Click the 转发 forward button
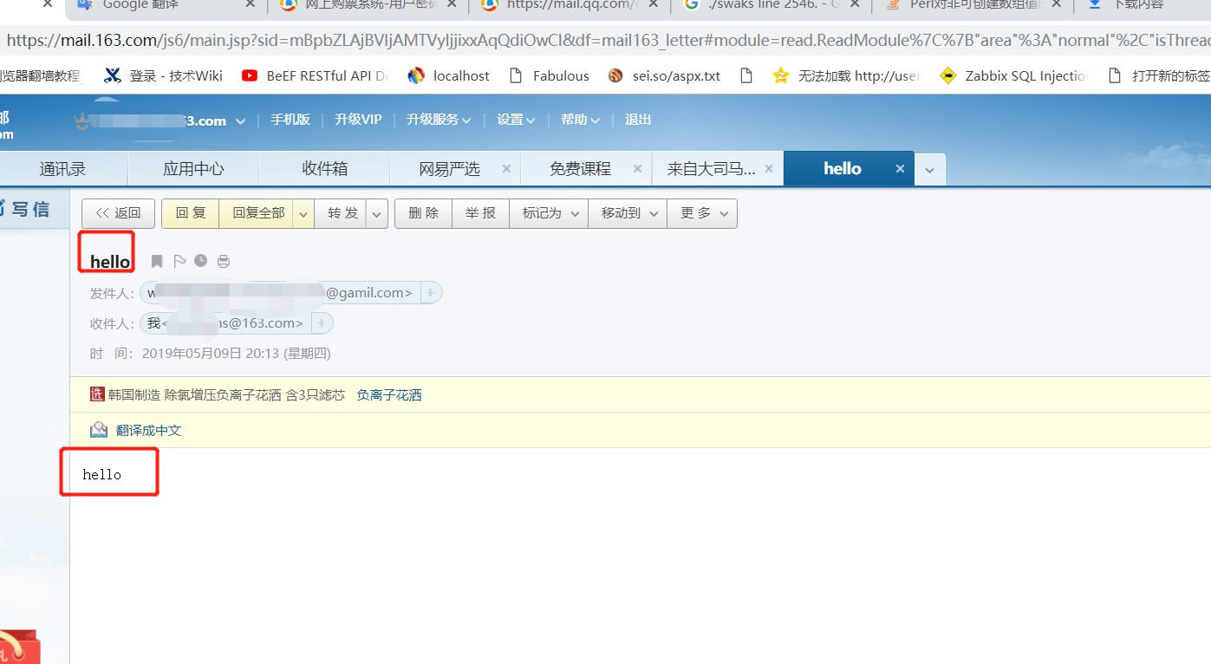The height and width of the screenshot is (664, 1211). pyautogui.click(x=342, y=213)
